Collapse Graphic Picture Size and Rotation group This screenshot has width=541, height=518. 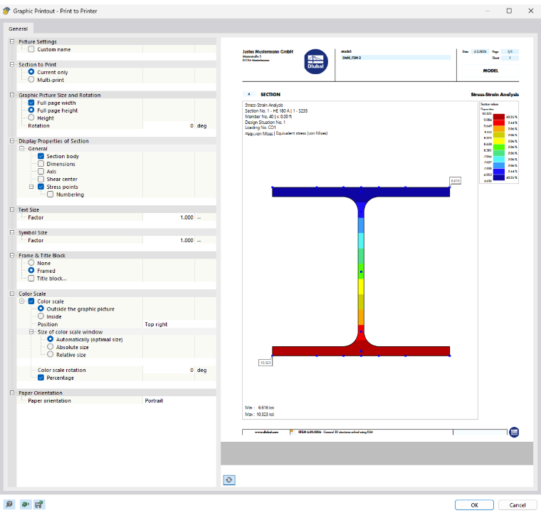[12, 95]
